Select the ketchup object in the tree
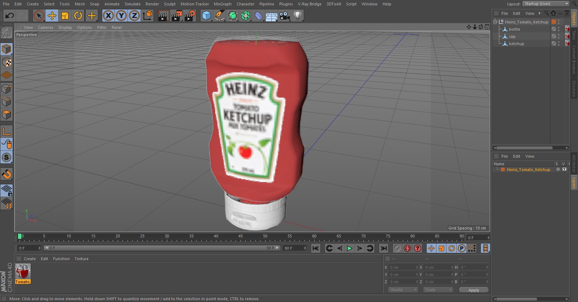The width and height of the screenshot is (578, 302). pyautogui.click(x=516, y=44)
